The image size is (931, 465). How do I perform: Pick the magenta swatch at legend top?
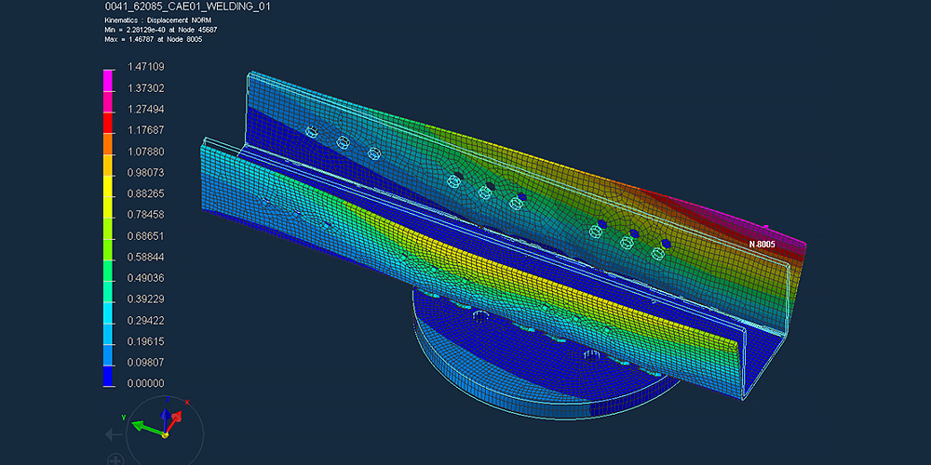pos(109,78)
